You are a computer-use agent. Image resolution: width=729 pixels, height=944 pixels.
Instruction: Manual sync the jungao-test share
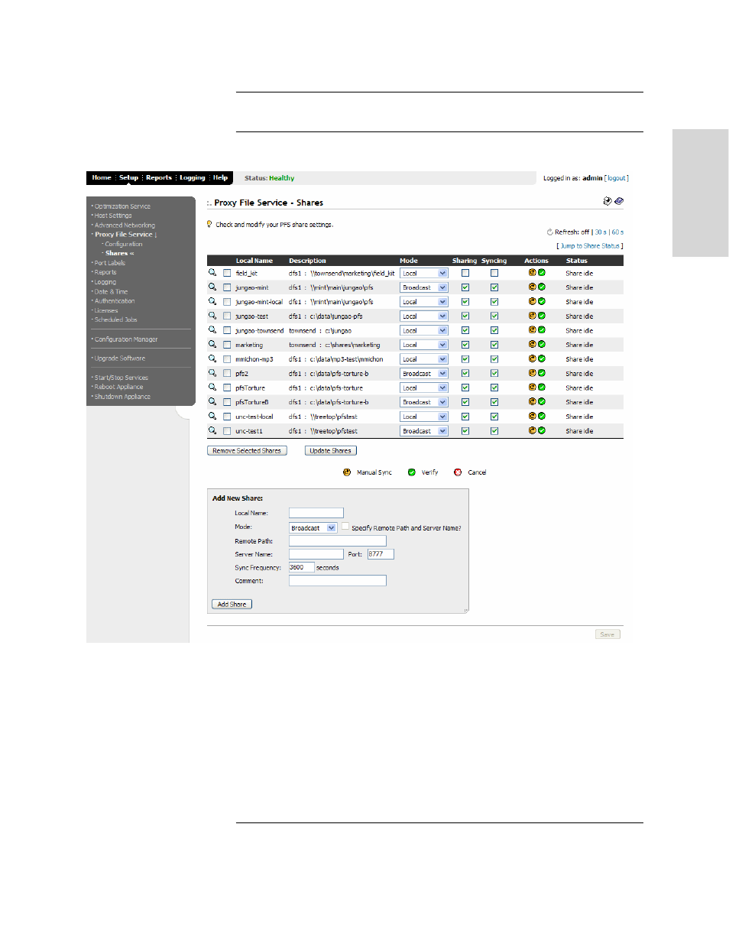tap(533, 315)
